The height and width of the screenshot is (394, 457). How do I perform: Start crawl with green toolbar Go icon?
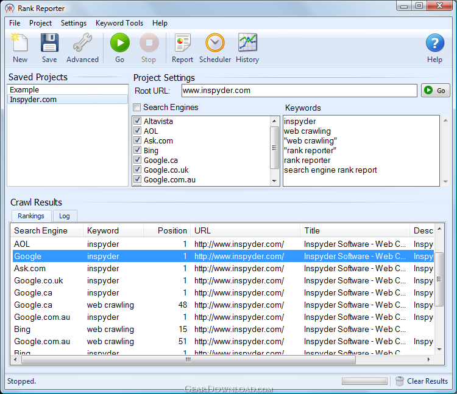click(x=120, y=43)
